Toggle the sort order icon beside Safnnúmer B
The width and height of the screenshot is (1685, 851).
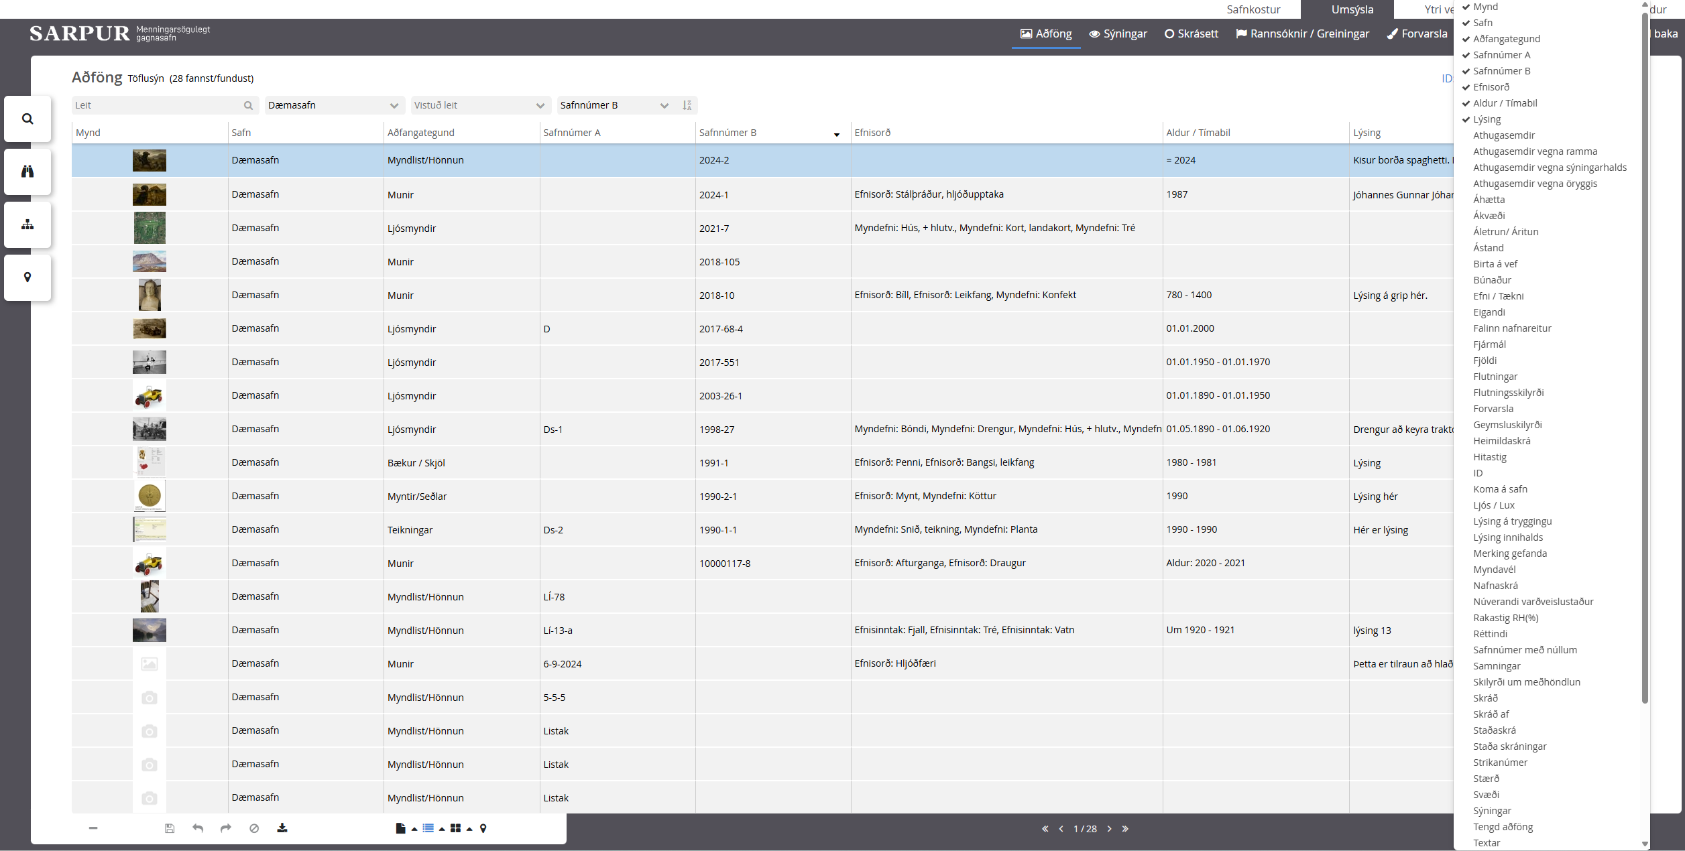(x=687, y=105)
